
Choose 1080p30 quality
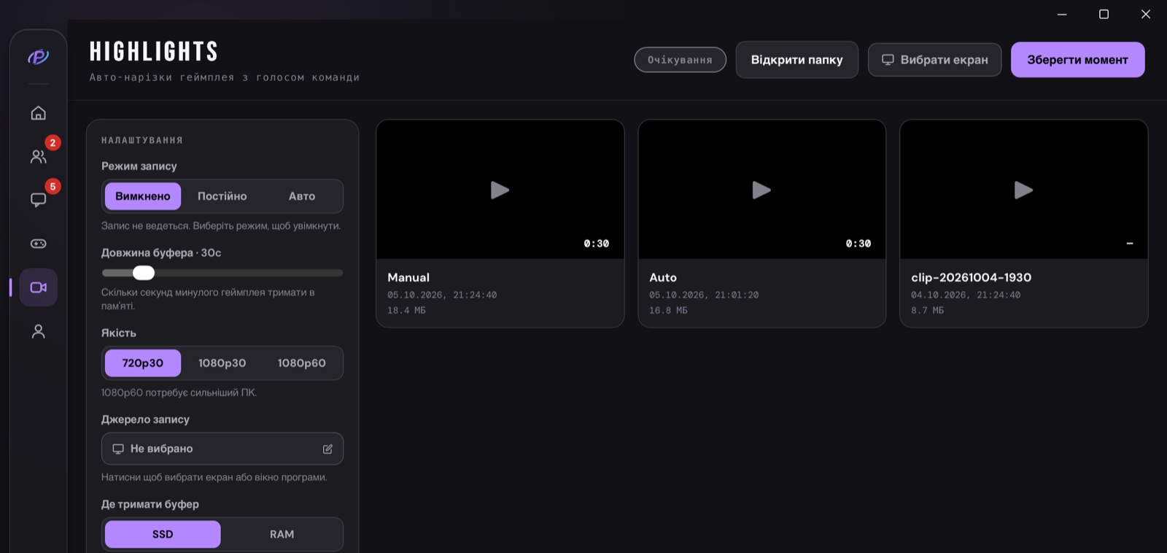point(222,363)
